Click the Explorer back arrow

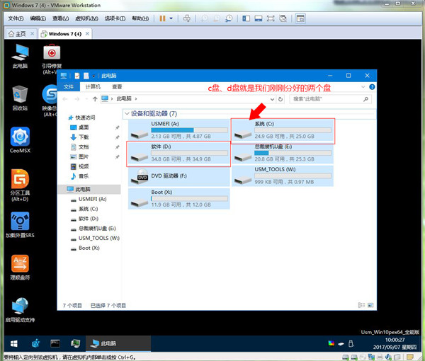(65, 99)
